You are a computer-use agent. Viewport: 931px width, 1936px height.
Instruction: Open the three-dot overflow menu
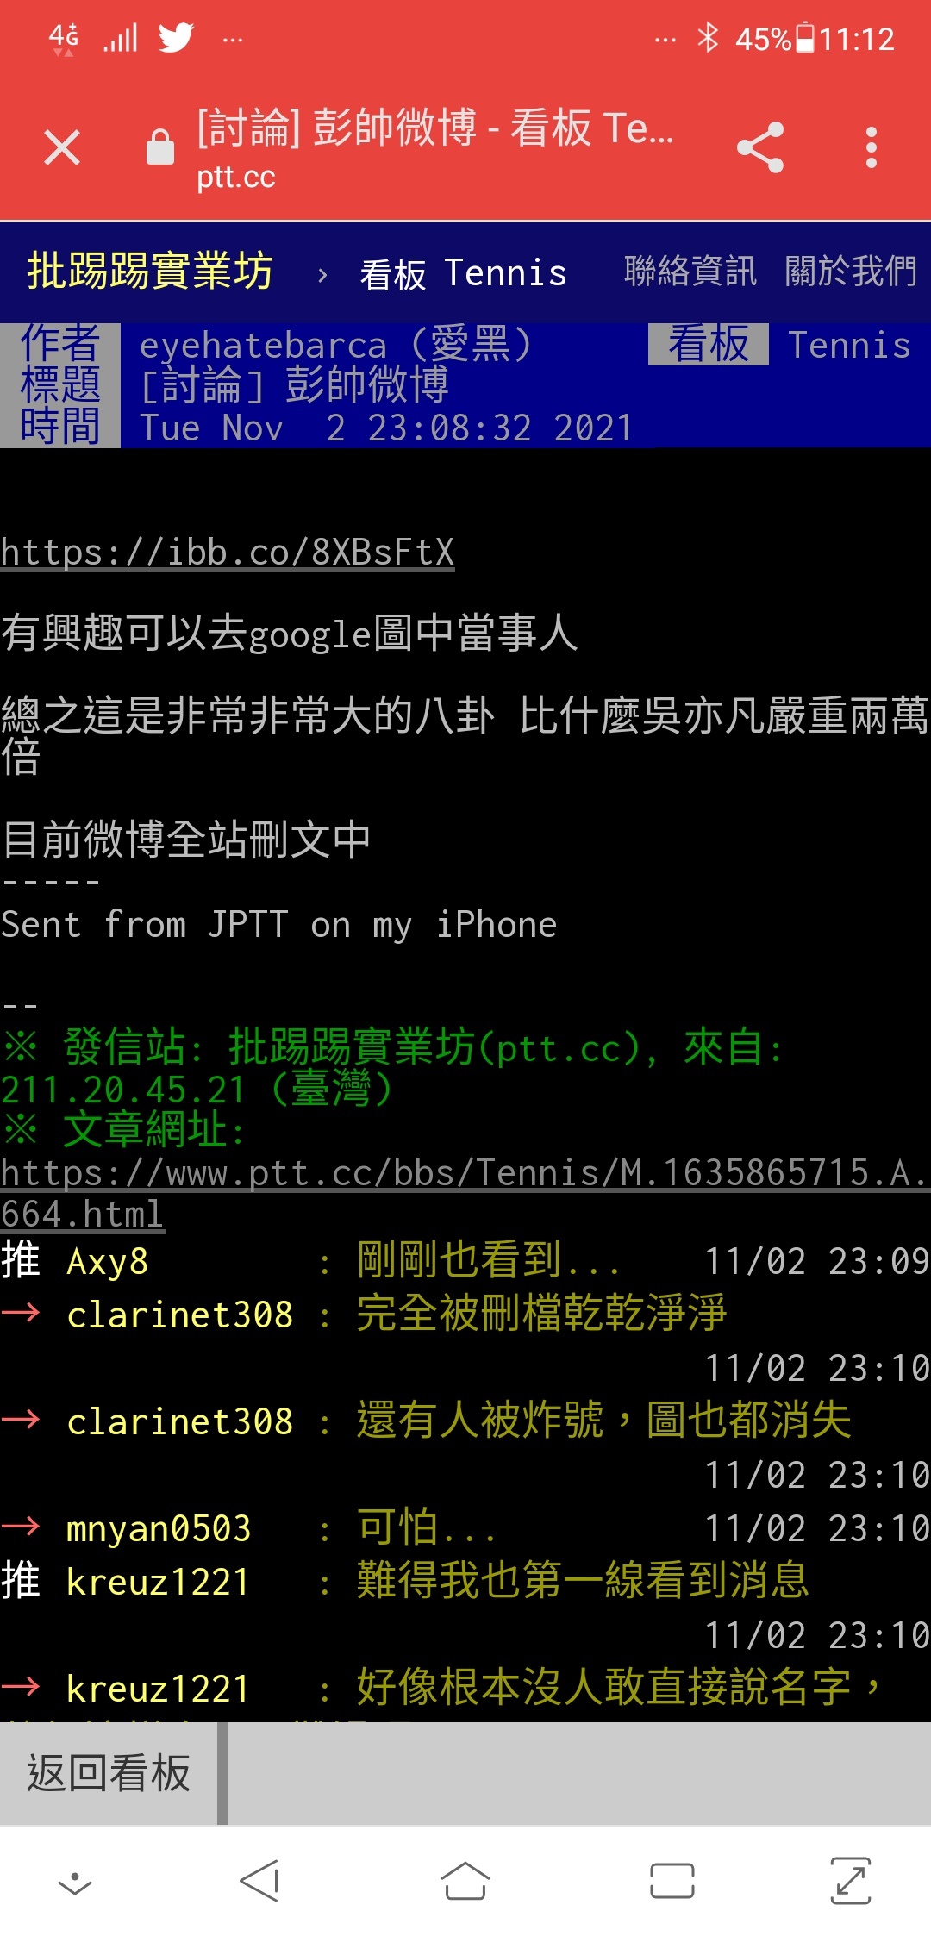tap(872, 147)
